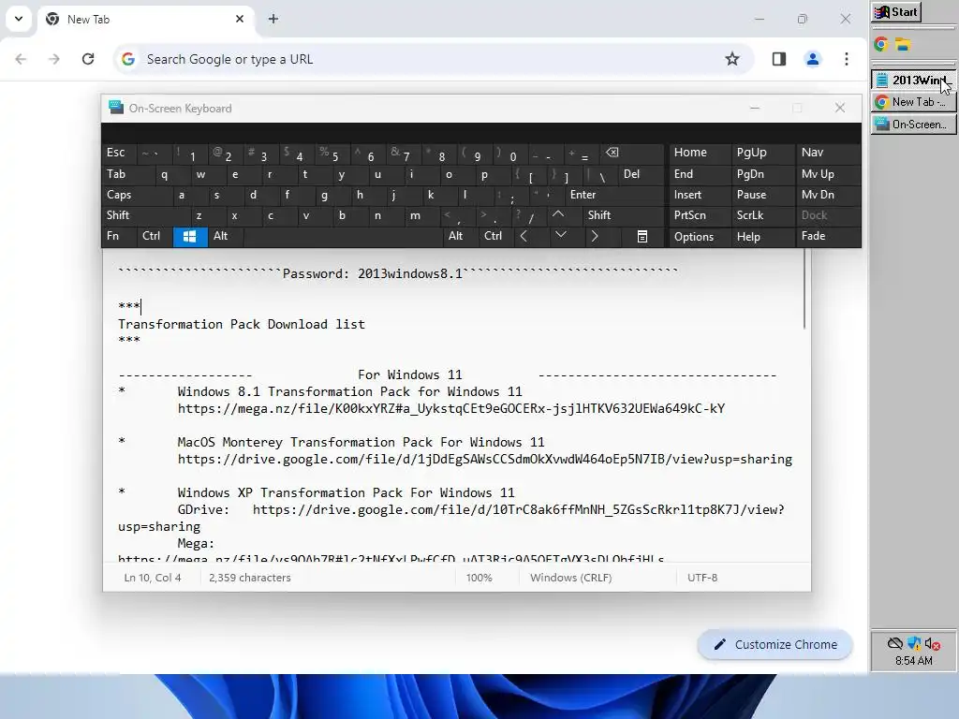
Task: Click the down arrow key
Action: point(560,235)
